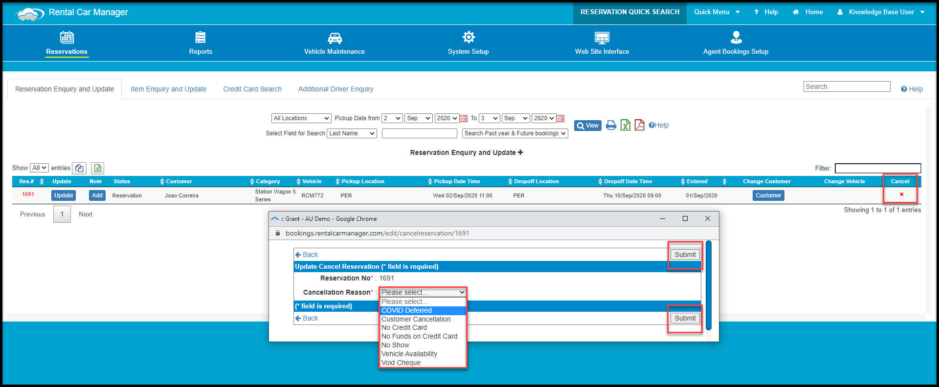Select No Credit Card reason
Viewport: 939px width, 387px height.
click(423, 327)
